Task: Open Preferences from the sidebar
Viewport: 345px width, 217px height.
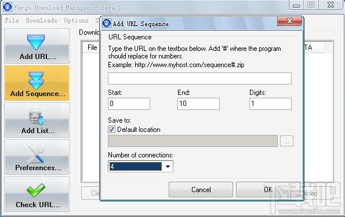Action: [37, 157]
